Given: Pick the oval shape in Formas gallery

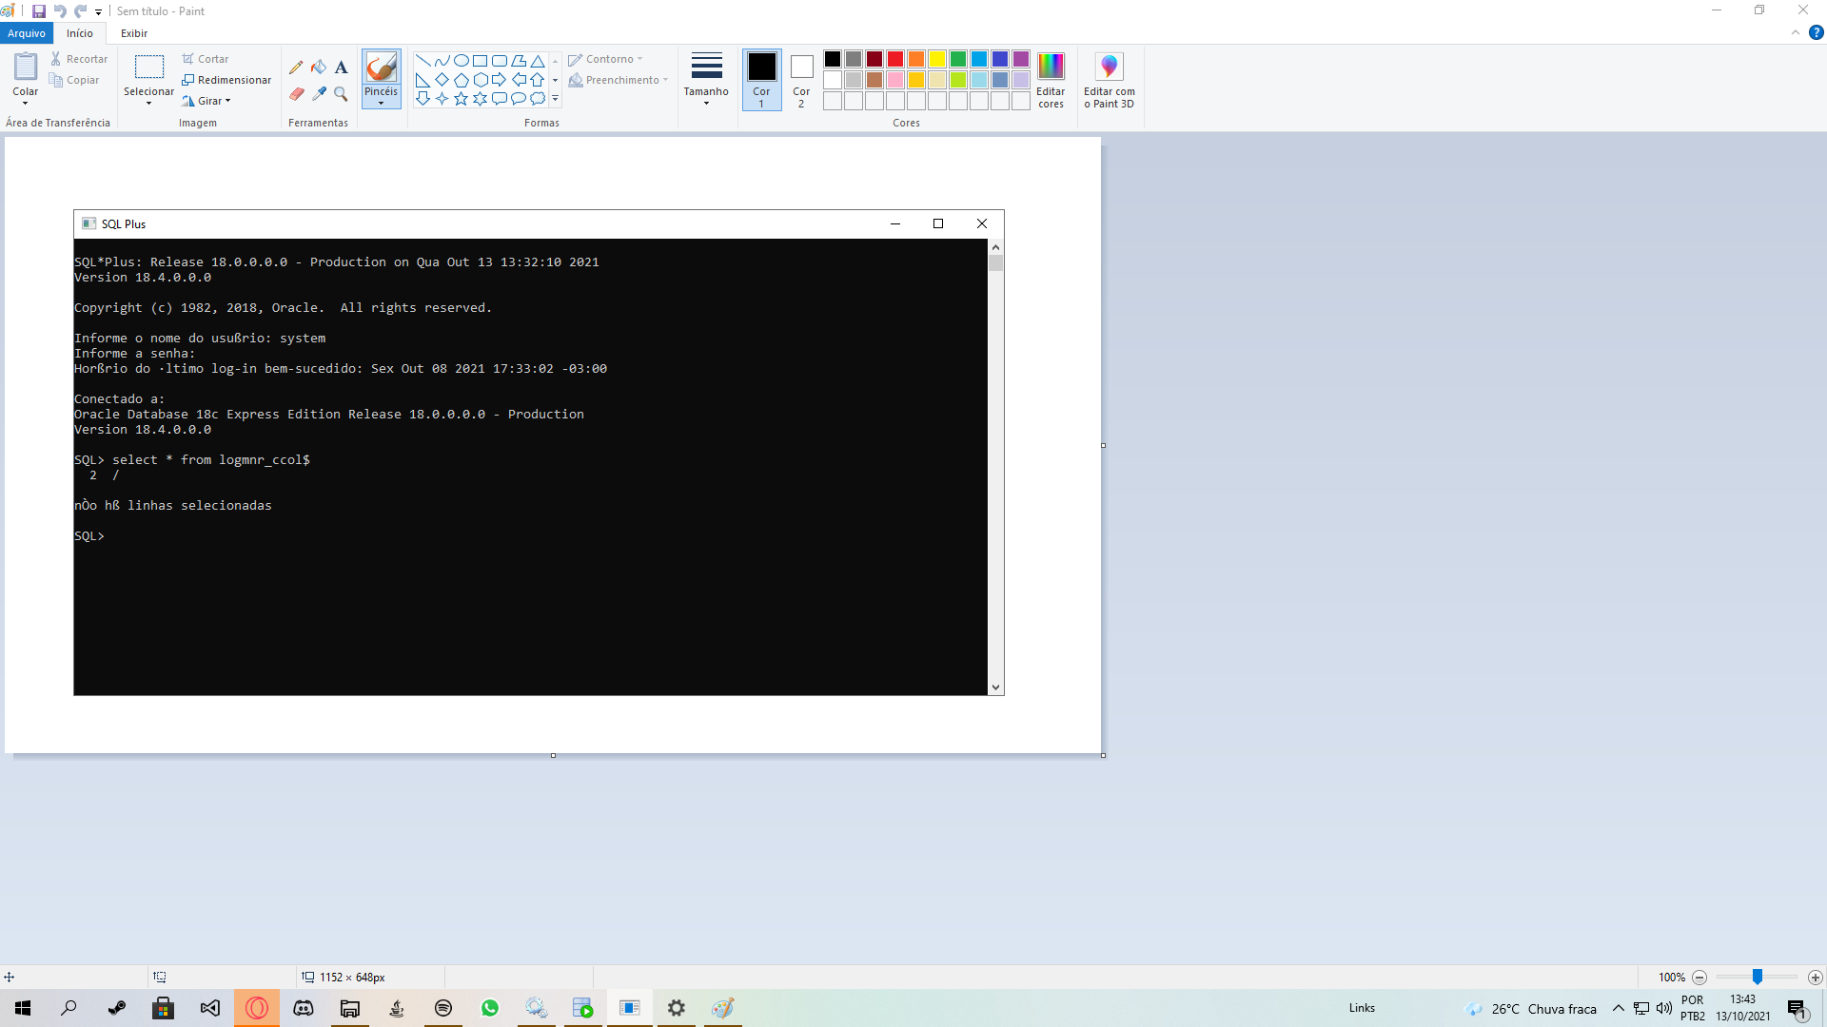Looking at the screenshot, I should click(x=462, y=60).
